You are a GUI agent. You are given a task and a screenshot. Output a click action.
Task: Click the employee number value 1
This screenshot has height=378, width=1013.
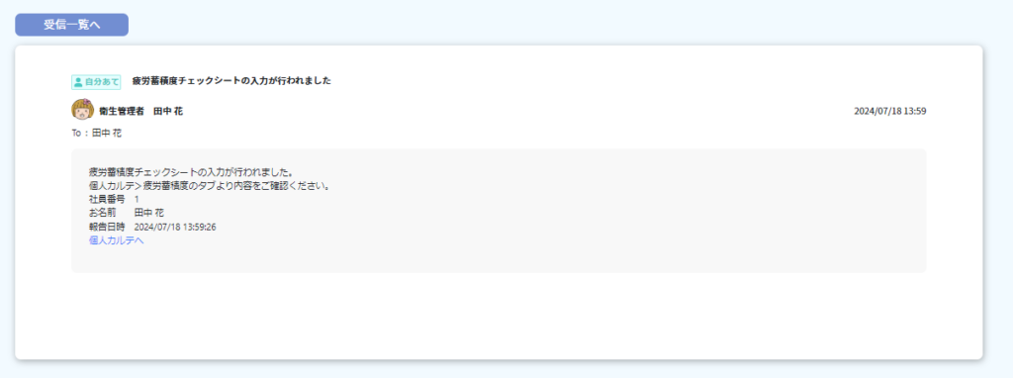click(x=137, y=200)
